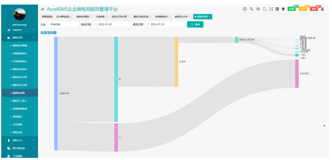Close the 支路能耗统计 tab
Image resolution: width=332 pixels, height=160 pixels.
pos(170,16)
